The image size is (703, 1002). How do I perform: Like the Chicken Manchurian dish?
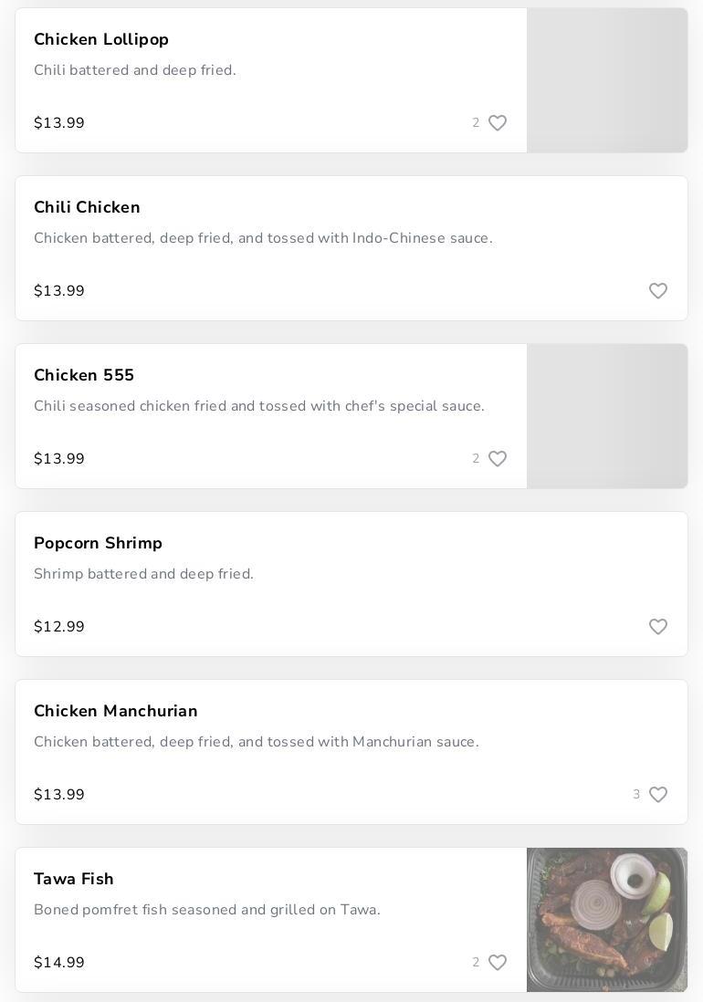click(x=658, y=795)
